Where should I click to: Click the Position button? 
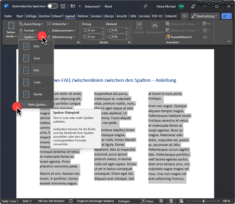pyautogui.click(x=139, y=30)
